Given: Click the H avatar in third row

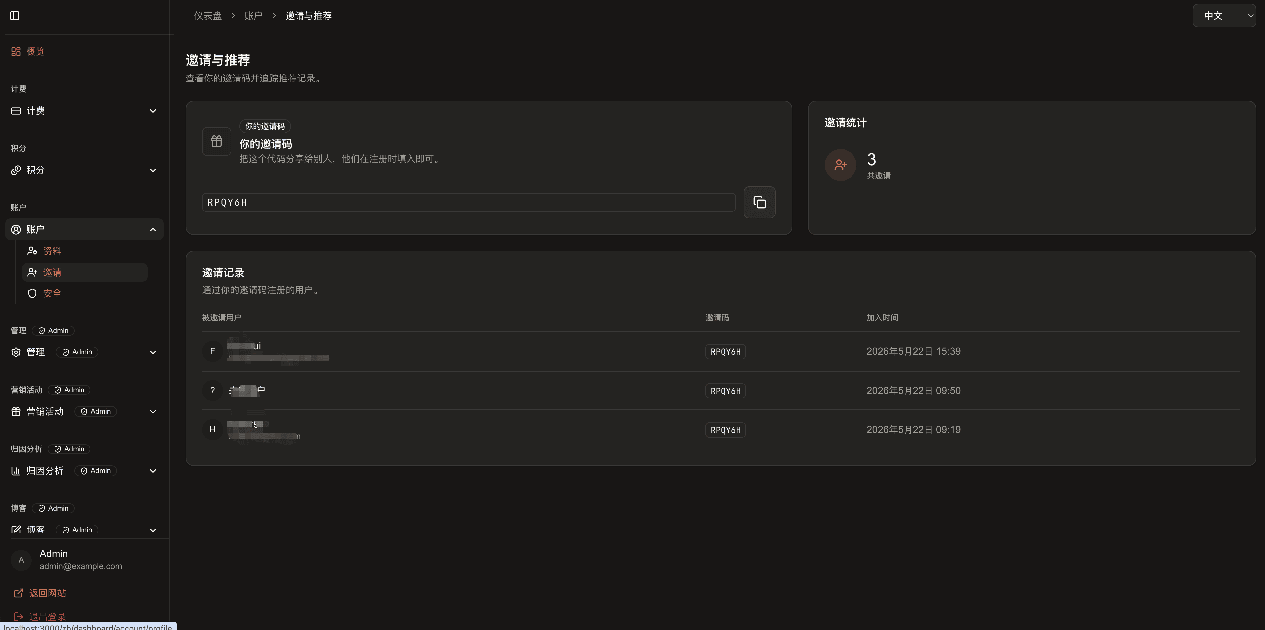Looking at the screenshot, I should pos(213,430).
